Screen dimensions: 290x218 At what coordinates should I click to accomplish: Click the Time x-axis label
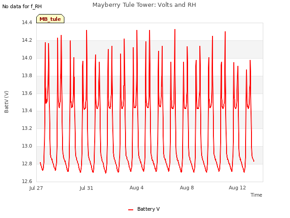tap(256, 195)
